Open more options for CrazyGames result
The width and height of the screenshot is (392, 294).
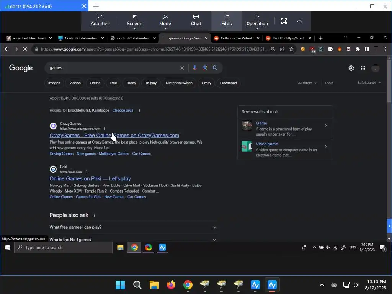point(104,129)
